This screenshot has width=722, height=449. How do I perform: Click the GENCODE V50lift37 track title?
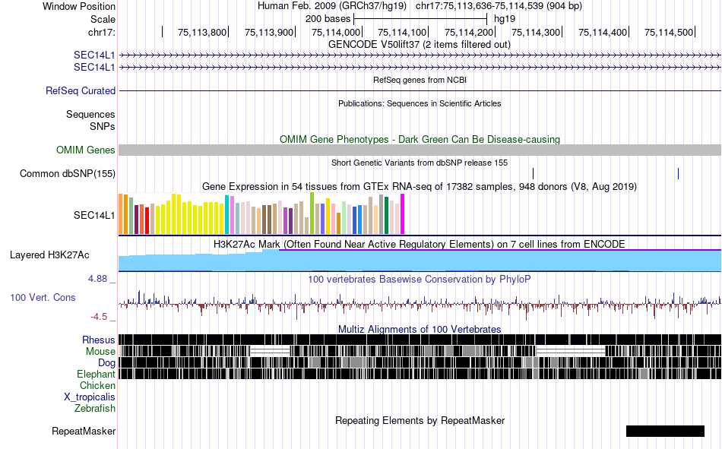tap(420, 45)
